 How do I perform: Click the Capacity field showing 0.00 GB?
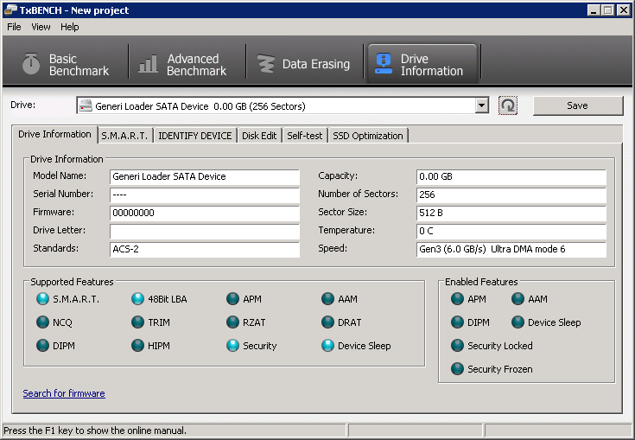pos(511,176)
